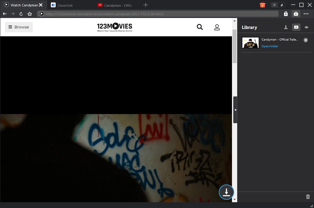The image size is (314, 208).
Task: Toggle the light/dark theme switch
Action: click(x=278, y=5)
